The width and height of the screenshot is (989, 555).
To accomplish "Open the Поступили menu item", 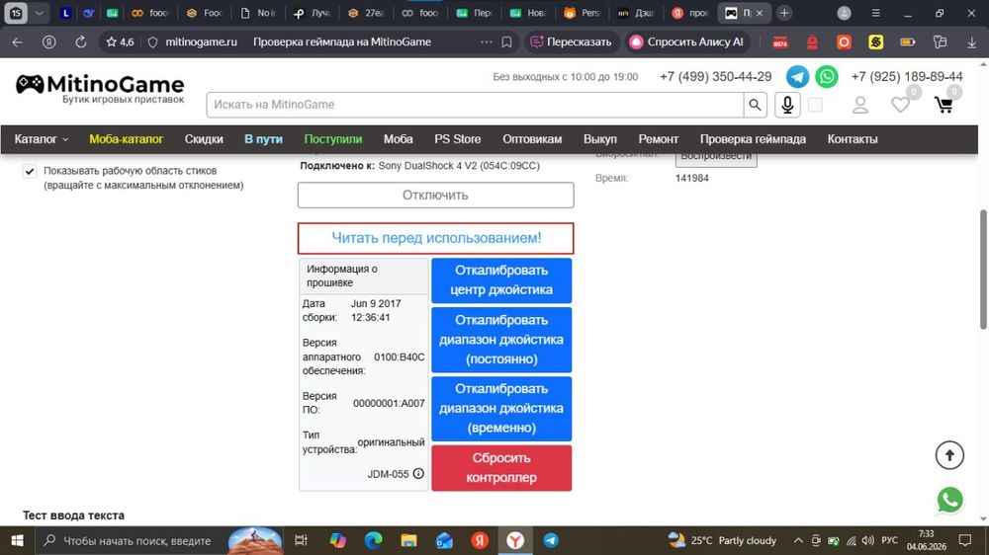I will [x=333, y=139].
